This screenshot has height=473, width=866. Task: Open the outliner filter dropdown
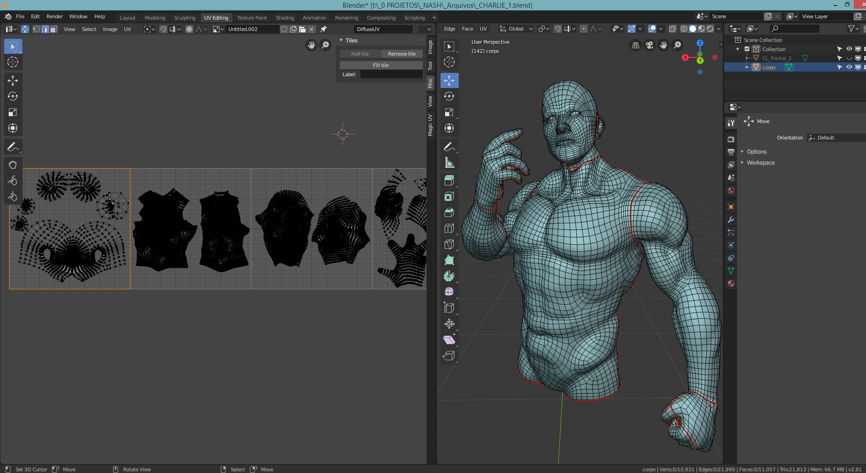pos(853,29)
